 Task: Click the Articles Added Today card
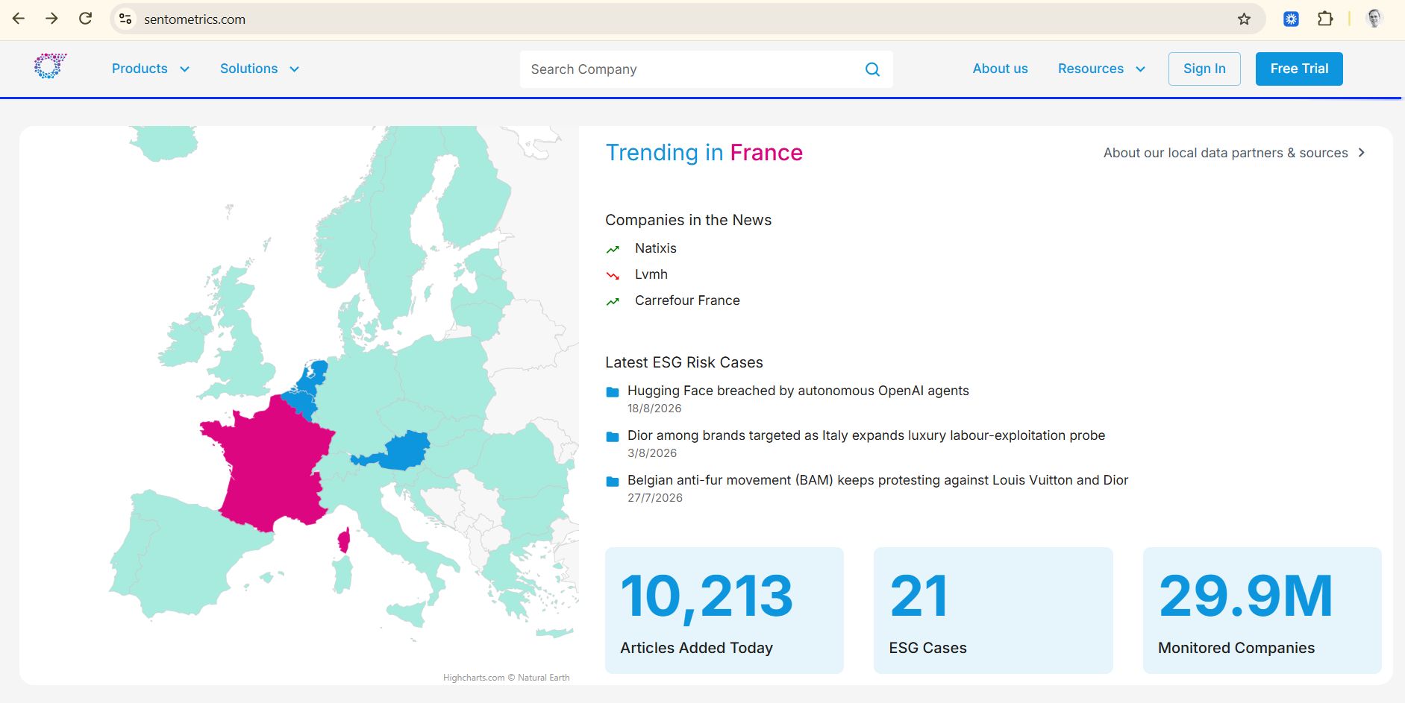point(725,611)
